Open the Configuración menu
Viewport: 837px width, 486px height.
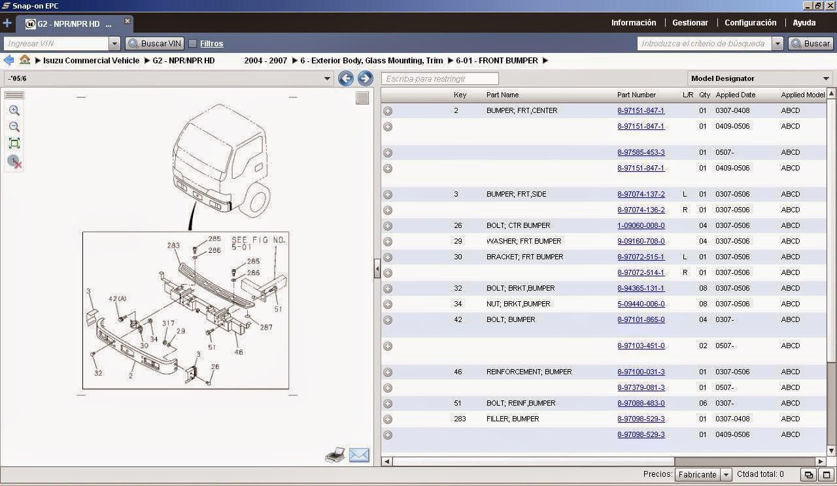pos(751,23)
